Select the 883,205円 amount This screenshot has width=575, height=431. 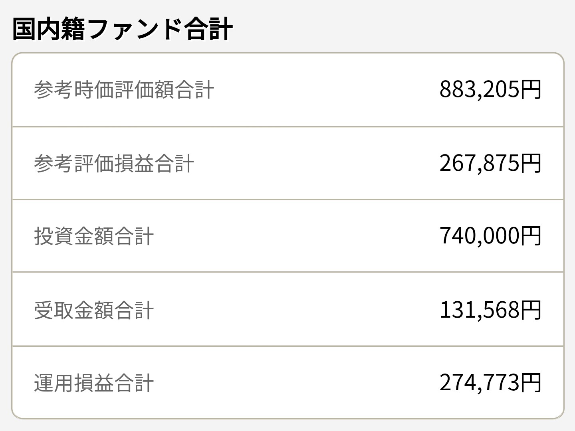490,89
